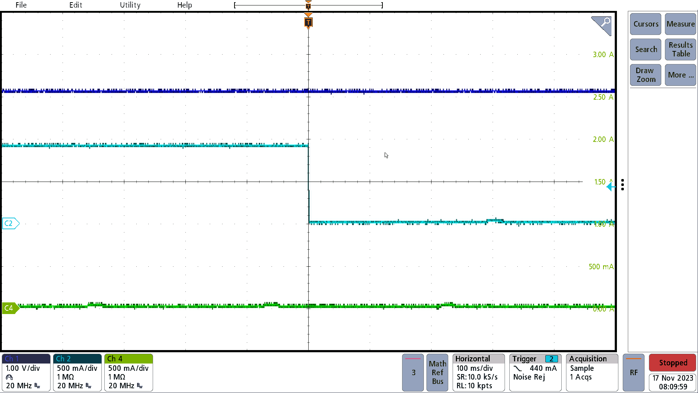Viewport: 698px width, 393px height.
Task: Activate Draw Zoom
Action: click(x=646, y=75)
